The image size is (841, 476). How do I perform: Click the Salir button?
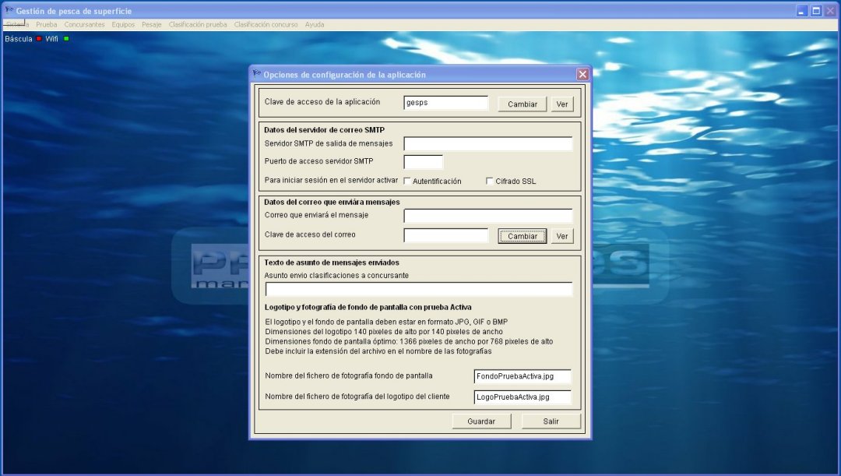point(551,421)
